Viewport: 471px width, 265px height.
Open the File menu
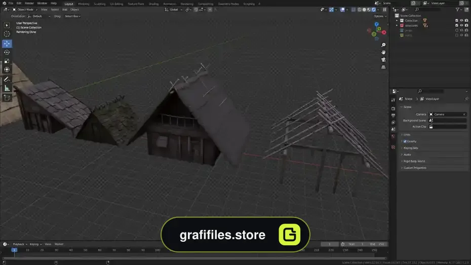11,4
